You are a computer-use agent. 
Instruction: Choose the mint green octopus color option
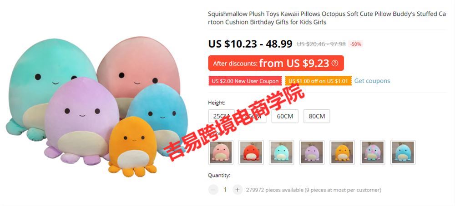(x=282, y=152)
